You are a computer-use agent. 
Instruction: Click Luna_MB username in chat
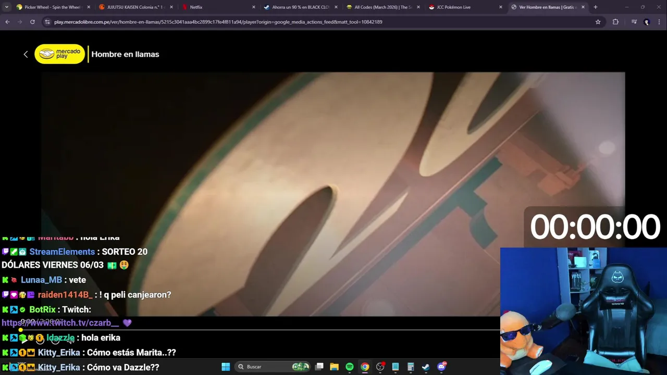pos(41,280)
